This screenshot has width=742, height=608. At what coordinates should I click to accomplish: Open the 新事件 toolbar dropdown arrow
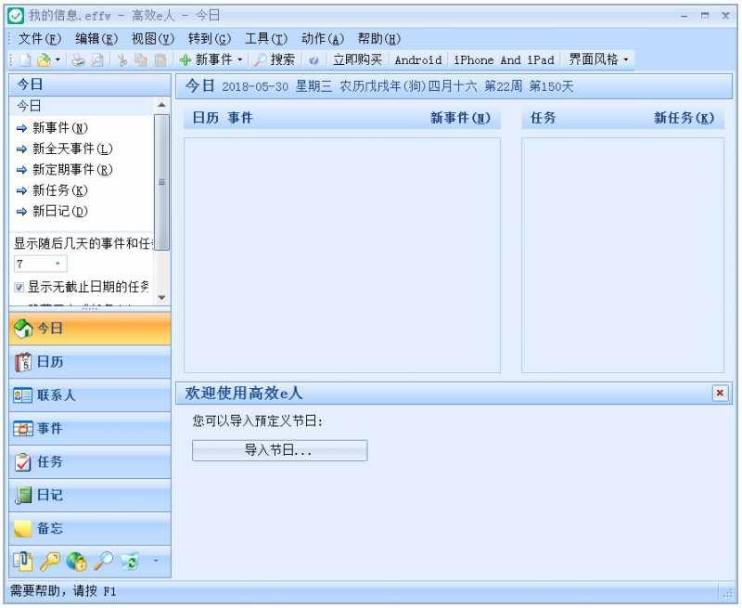[x=242, y=60]
